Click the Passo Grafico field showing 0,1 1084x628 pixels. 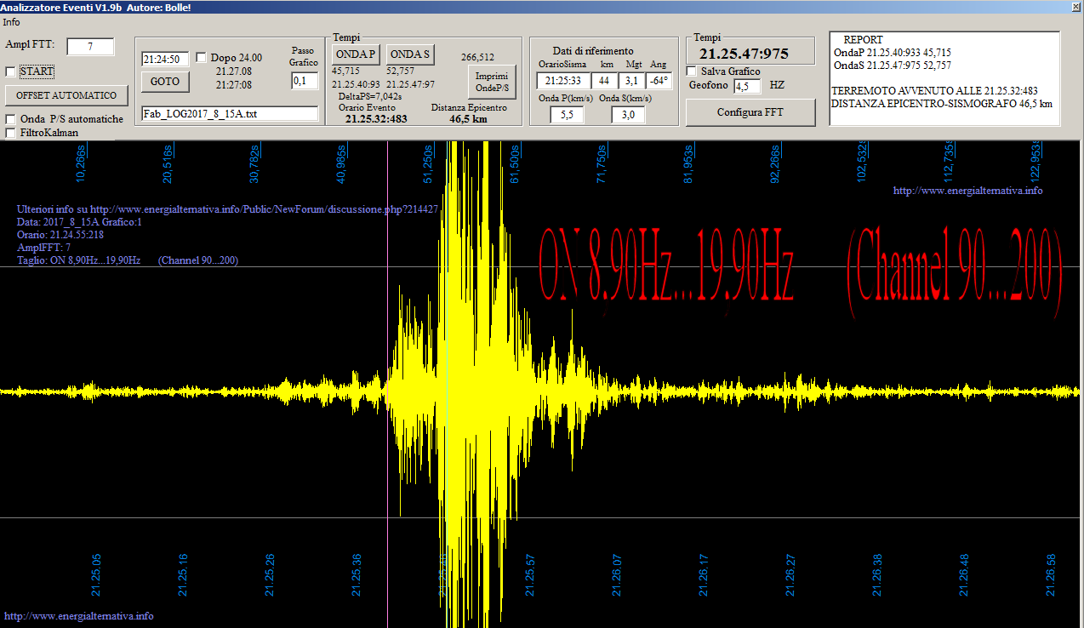click(305, 81)
